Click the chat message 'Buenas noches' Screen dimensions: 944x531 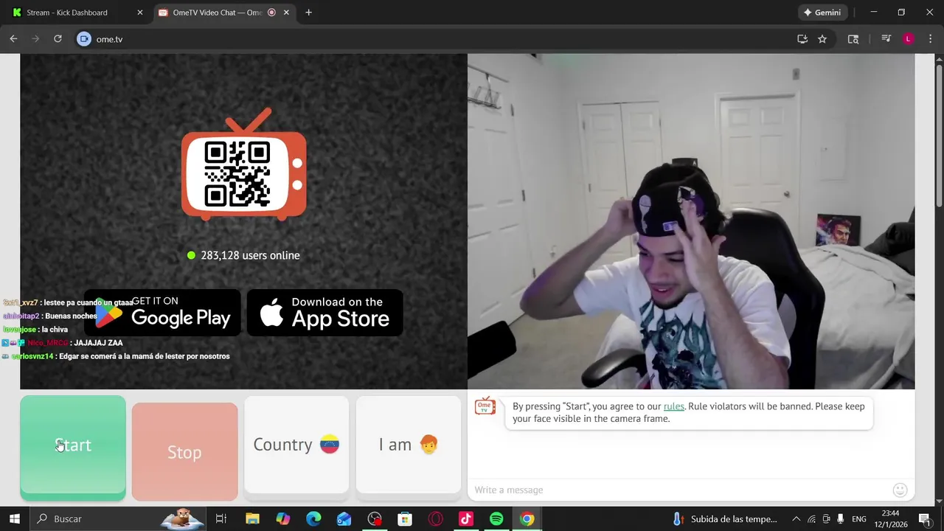[x=70, y=316]
